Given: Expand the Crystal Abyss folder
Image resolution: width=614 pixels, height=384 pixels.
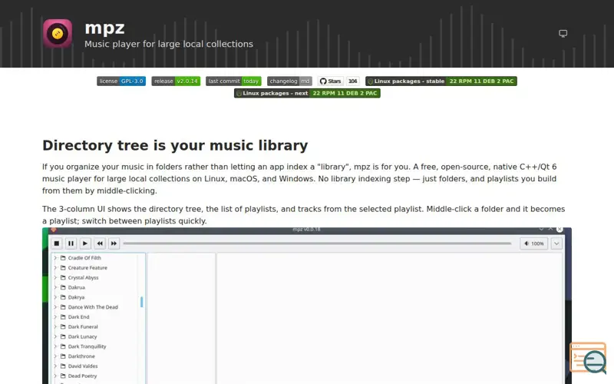Looking at the screenshot, I should 55,277.
